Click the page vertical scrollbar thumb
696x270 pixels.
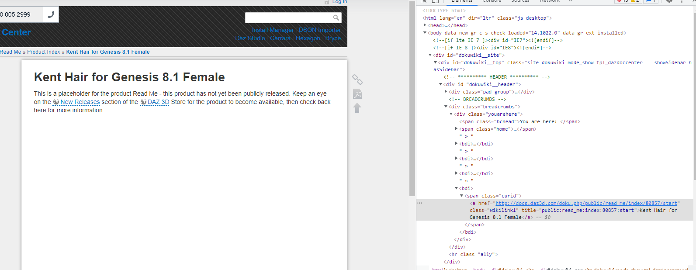click(412, 99)
